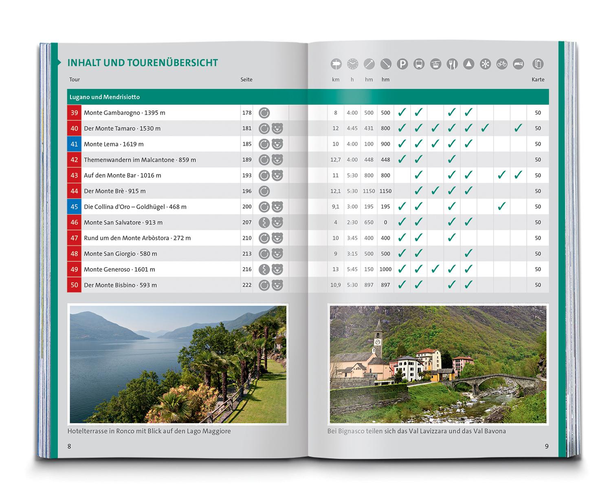Click the cable car gondola icon
This screenshot has width=611, height=500.
(435, 64)
